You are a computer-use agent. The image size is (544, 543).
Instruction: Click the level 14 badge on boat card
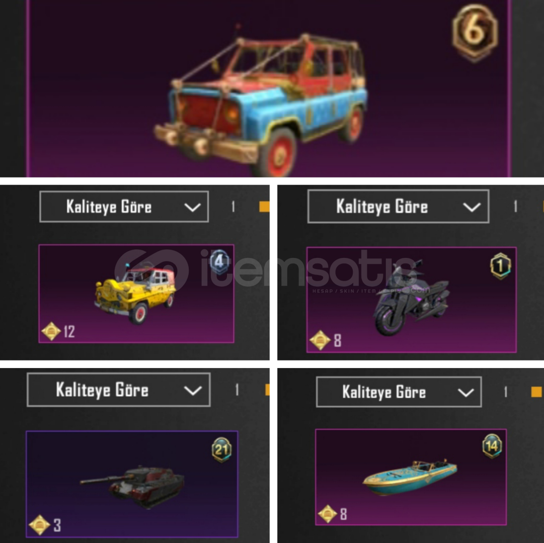[x=492, y=445]
